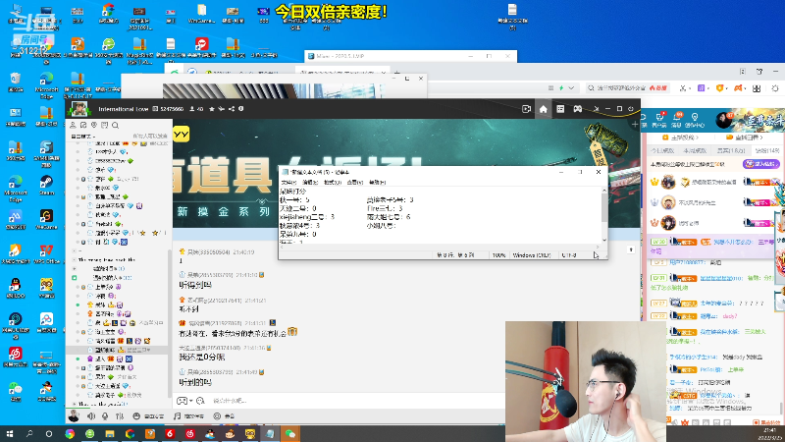The height and width of the screenshot is (442, 785).
Task: Favorite the channel with the star icon
Action: [212, 109]
